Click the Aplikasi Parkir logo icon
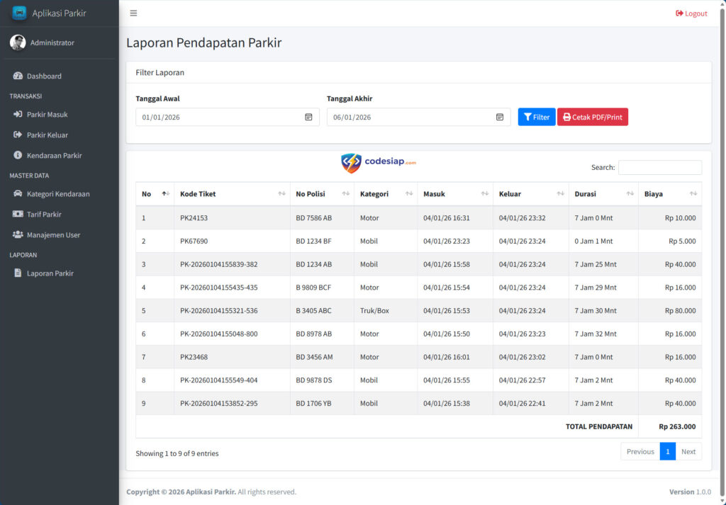This screenshot has height=505, width=726. 19,13
